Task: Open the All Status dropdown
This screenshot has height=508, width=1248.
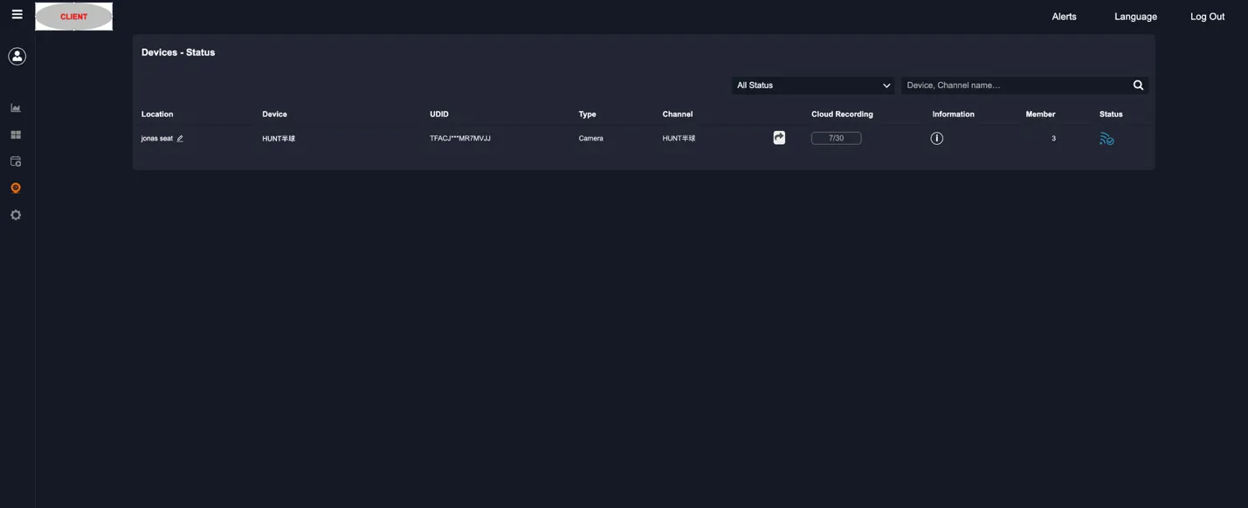Action: tap(812, 84)
